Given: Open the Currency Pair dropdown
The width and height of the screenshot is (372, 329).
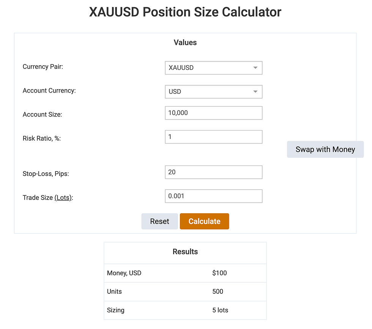Looking at the screenshot, I should 213,68.
